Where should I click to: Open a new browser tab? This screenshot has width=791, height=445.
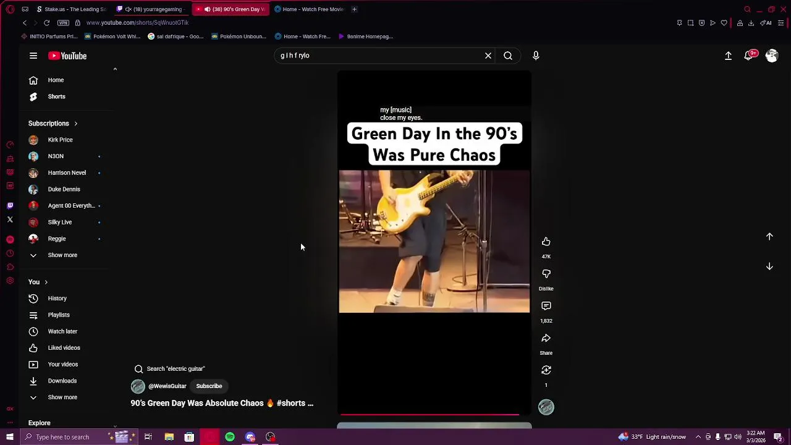[354, 9]
